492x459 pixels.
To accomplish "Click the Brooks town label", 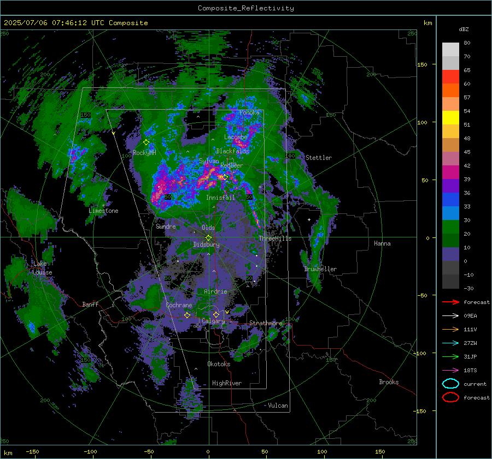I will point(389,382).
